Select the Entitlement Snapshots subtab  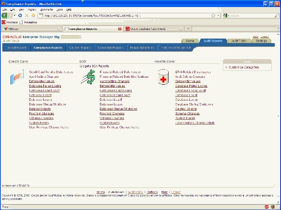tap(176, 48)
